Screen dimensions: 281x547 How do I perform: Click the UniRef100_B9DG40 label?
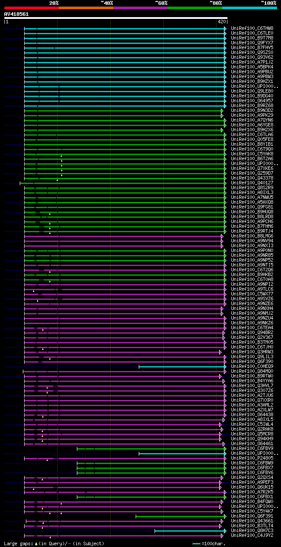pos(252,96)
